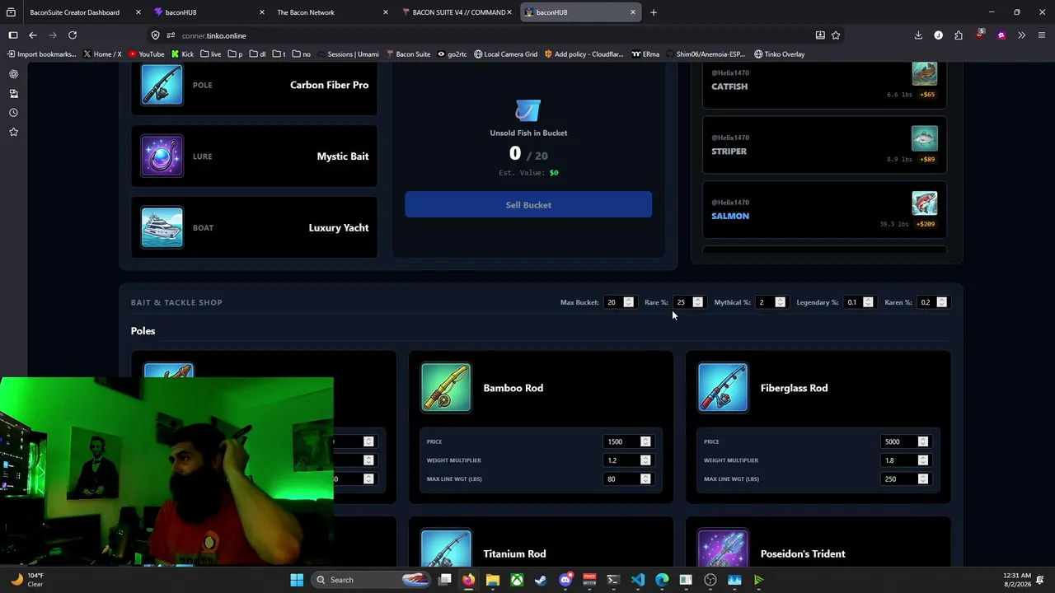The height and width of the screenshot is (593, 1055).
Task: Open the taskbar clock showing 12:31 AM
Action: click(1018, 580)
